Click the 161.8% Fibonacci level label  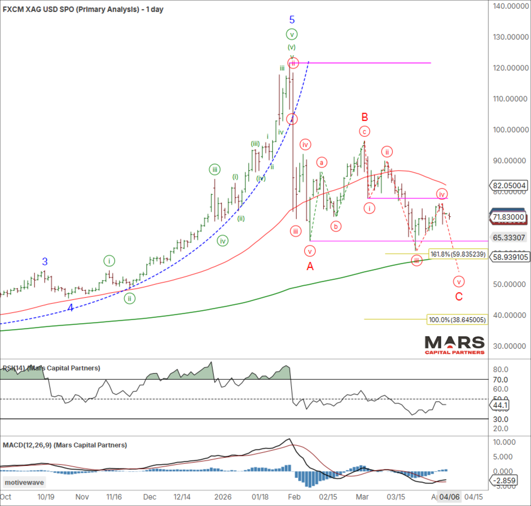(x=458, y=254)
